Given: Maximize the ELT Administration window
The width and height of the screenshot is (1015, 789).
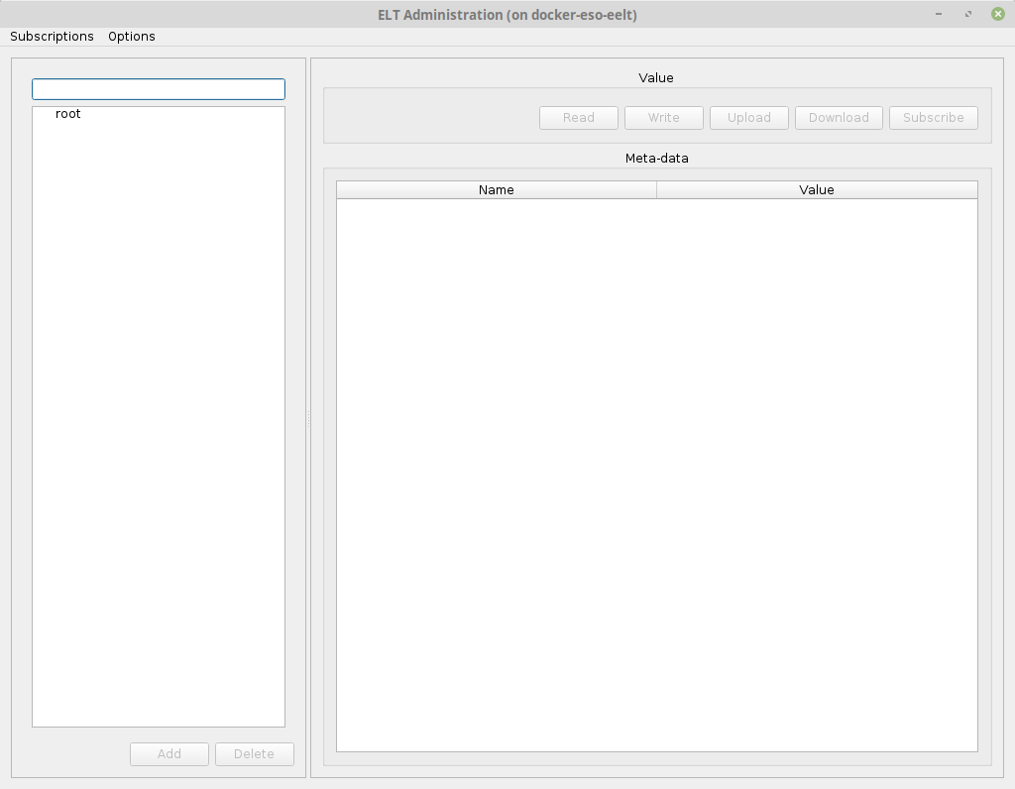Looking at the screenshot, I should click(967, 14).
